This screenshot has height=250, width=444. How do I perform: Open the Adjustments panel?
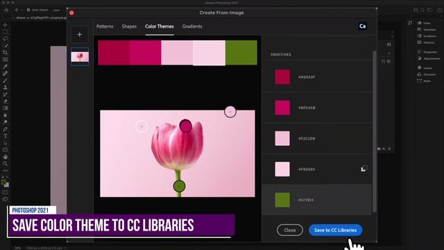(429, 58)
